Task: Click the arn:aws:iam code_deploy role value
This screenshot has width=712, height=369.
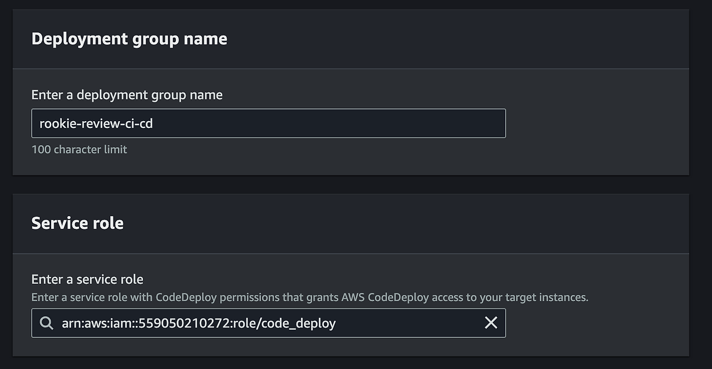Action: pos(199,323)
